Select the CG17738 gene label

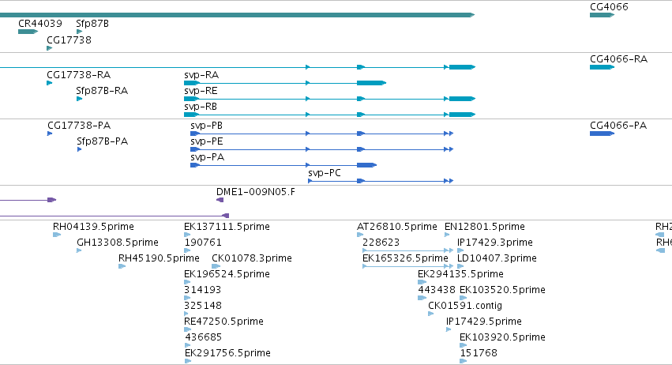tap(69, 40)
